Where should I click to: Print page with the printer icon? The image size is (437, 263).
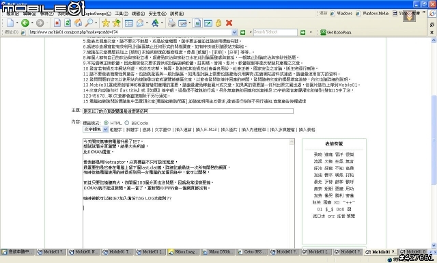171,23
